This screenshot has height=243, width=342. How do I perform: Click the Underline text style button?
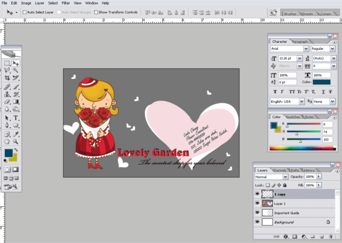[323, 92]
